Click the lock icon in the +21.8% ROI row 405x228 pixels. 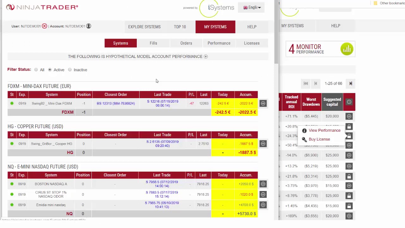[349, 176]
